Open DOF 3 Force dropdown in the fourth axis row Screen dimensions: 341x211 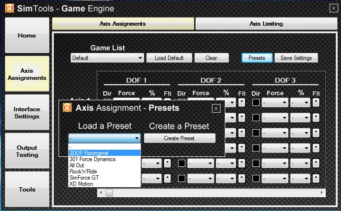coord(275,148)
